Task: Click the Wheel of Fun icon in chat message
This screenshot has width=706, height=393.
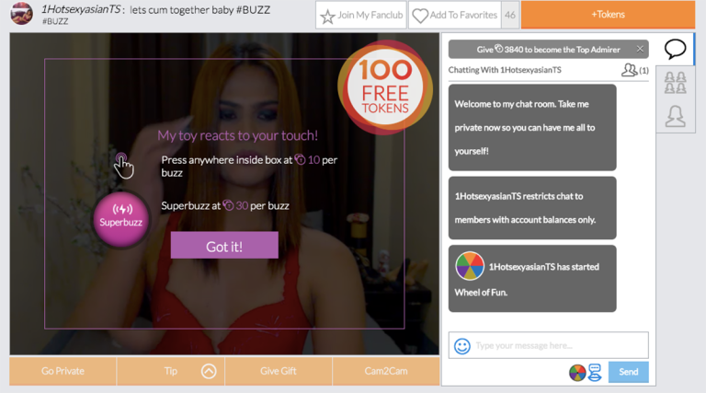Action: [470, 266]
